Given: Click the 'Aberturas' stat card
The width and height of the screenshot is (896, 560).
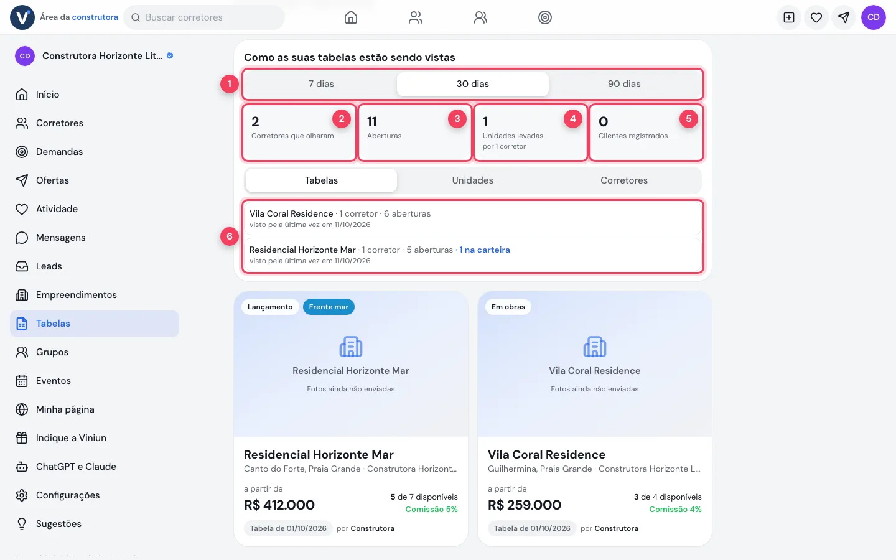Looking at the screenshot, I should [x=415, y=133].
